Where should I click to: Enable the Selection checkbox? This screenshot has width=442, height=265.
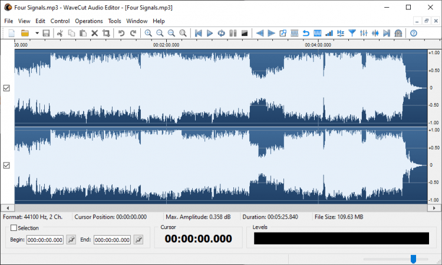pyautogui.click(x=14, y=228)
